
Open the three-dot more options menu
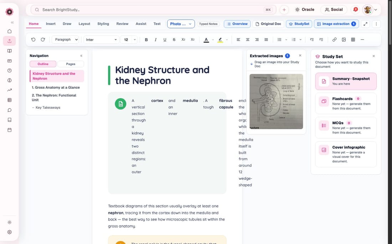click(x=376, y=24)
